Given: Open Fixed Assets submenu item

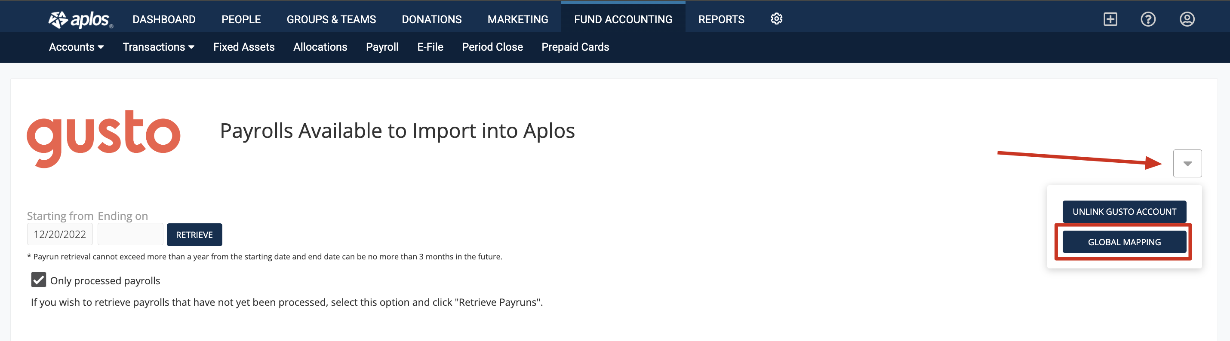Looking at the screenshot, I should tap(243, 47).
